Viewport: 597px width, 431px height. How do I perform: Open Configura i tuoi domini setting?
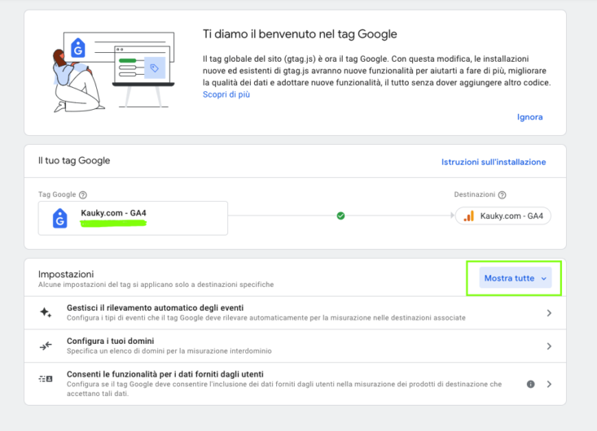[295, 346]
